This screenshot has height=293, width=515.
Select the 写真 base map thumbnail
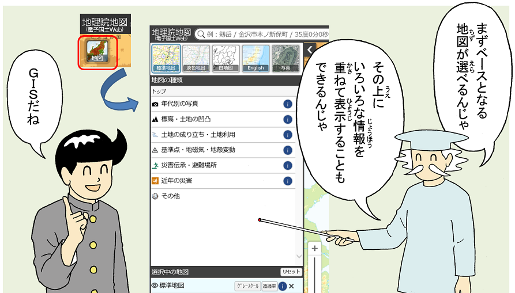[285, 58]
